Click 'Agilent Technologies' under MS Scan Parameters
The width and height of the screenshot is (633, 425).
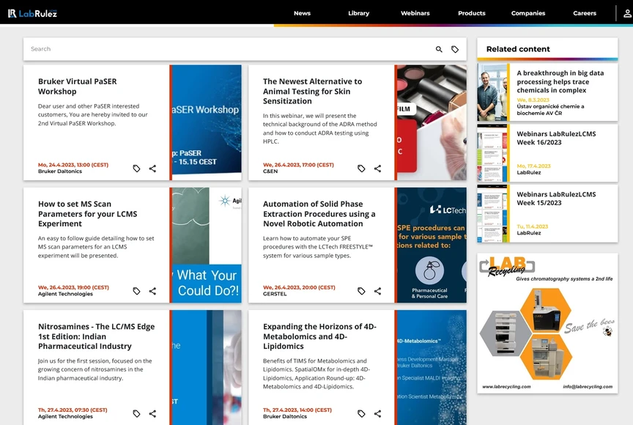tap(65, 294)
